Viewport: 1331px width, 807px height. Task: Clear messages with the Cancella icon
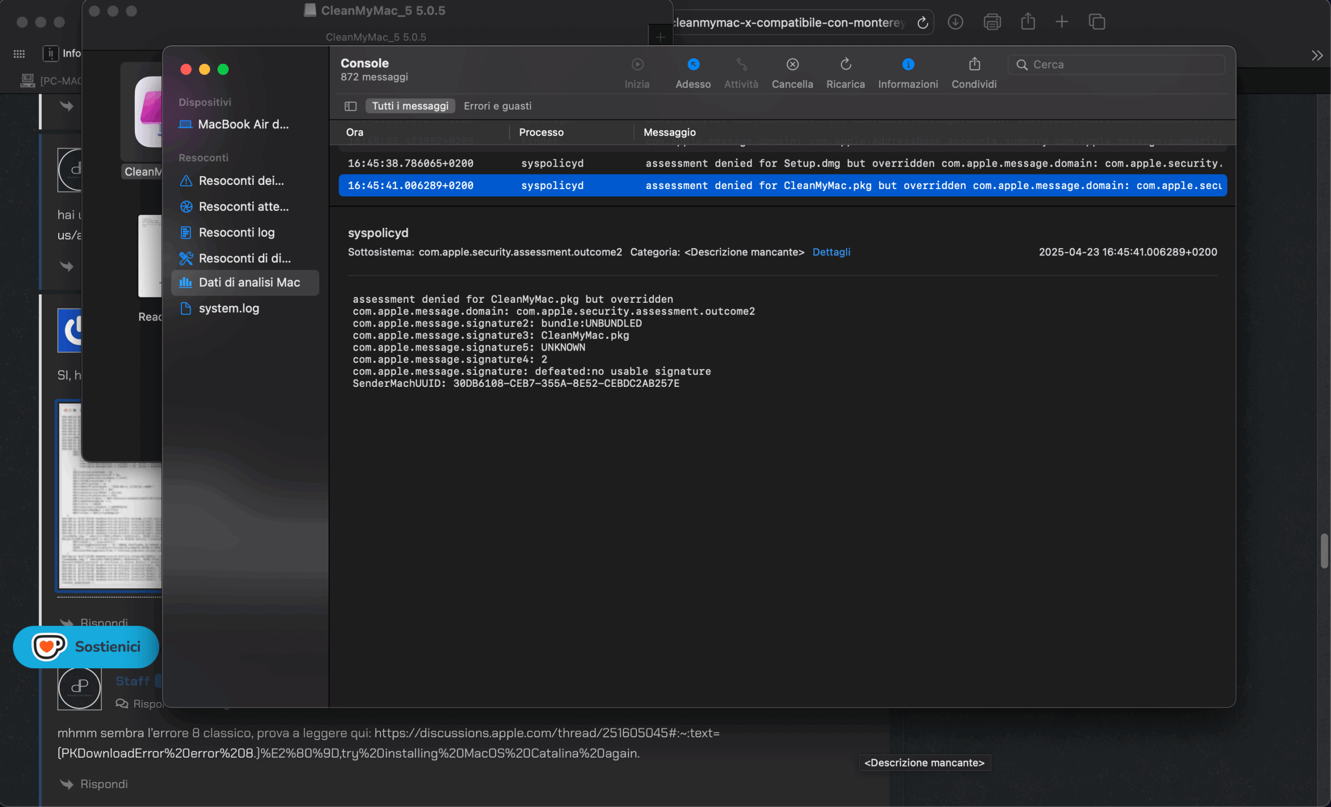tap(792, 64)
